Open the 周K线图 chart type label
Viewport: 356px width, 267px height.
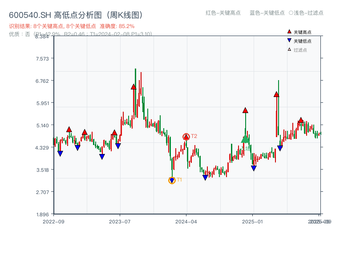coord(125,14)
